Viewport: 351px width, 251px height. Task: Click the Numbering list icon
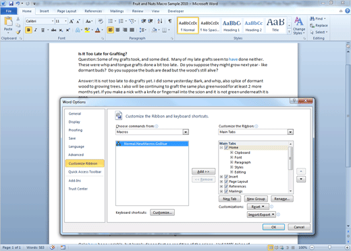(x=121, y=21)
